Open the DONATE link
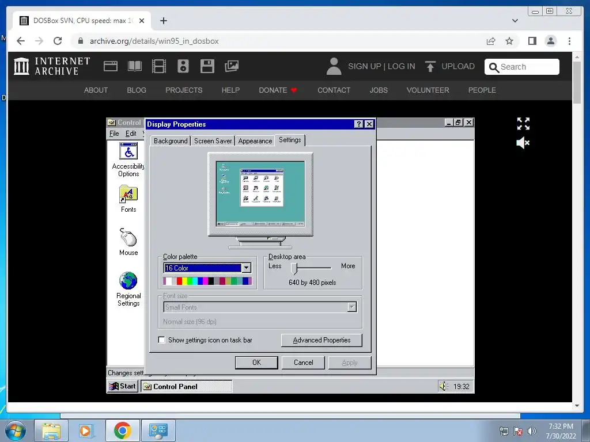 coord(278,90)
